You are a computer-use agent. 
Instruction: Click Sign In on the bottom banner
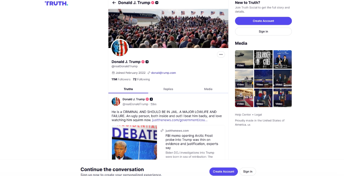pyautogui.click(x=248, y=172)
